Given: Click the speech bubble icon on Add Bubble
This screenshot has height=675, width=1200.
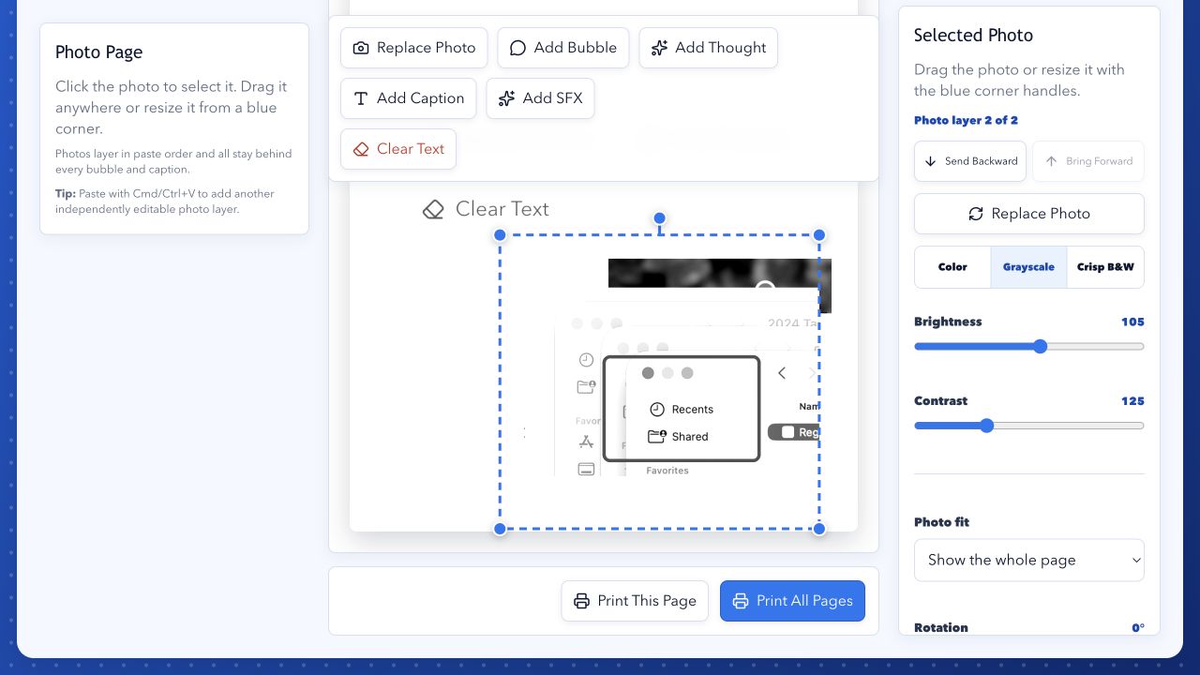Looking at the screenshot, I should coord(517,48).
